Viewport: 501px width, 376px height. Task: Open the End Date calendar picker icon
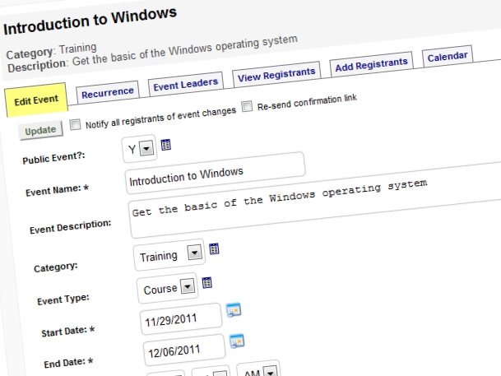tap(237, 341)
